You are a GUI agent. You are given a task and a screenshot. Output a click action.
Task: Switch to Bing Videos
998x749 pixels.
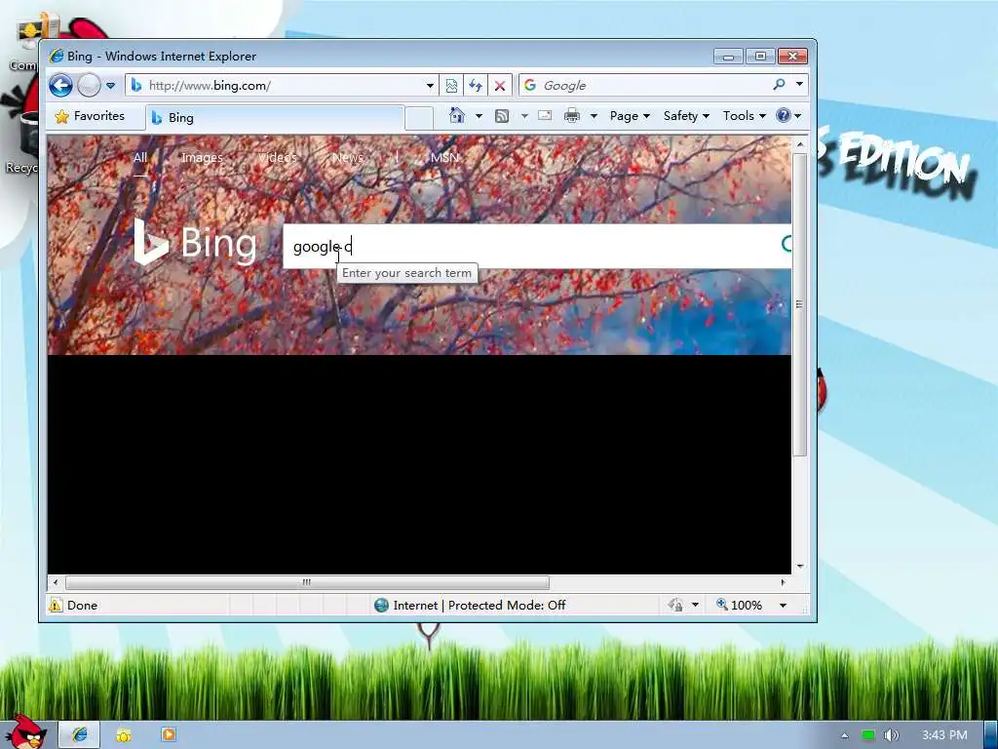pos(278,158)
